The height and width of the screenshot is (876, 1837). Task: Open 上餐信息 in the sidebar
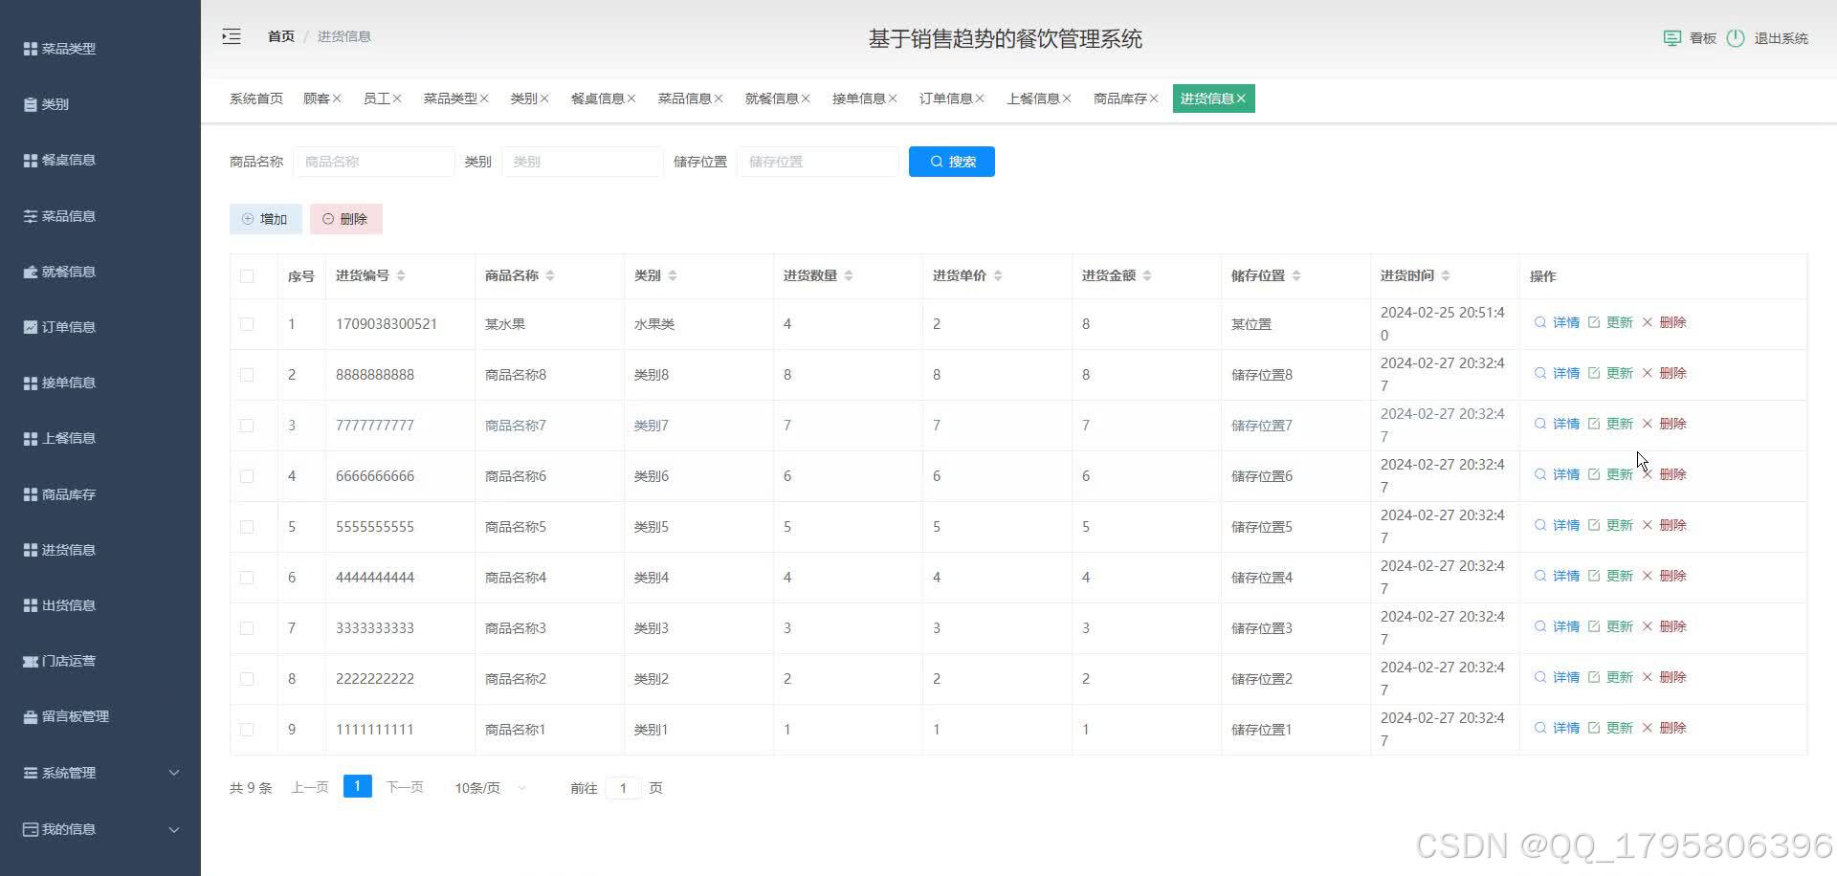(59, 438)
